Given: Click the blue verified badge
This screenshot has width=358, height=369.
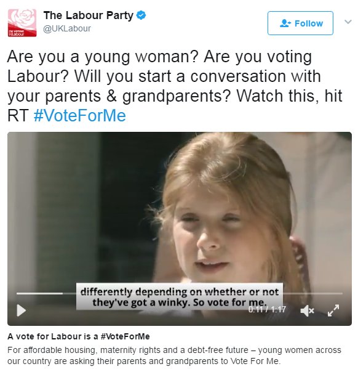Looking at the screenshot, I should click(141, 15).
